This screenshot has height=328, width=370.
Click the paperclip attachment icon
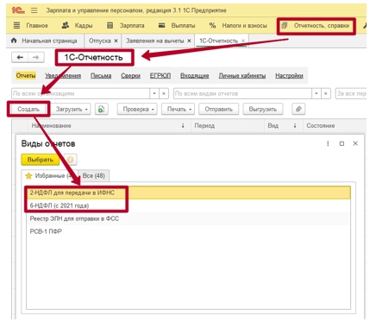tap(298, 110)
